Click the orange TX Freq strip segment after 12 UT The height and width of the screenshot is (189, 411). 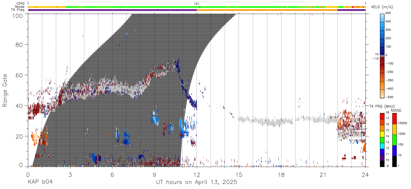coord(267,10)
